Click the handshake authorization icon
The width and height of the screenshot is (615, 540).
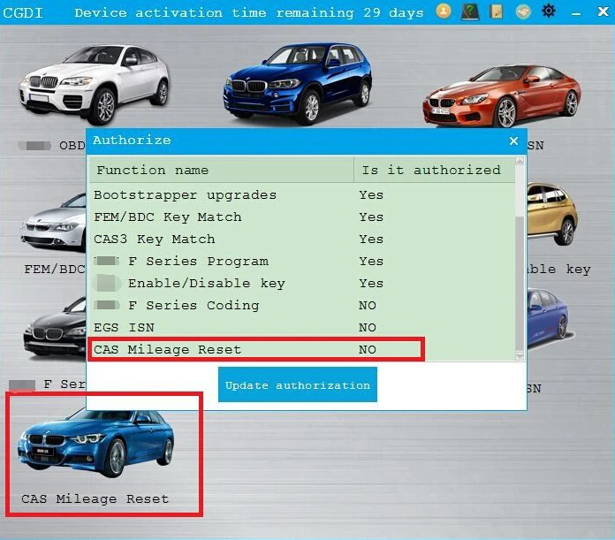(523, 11)
